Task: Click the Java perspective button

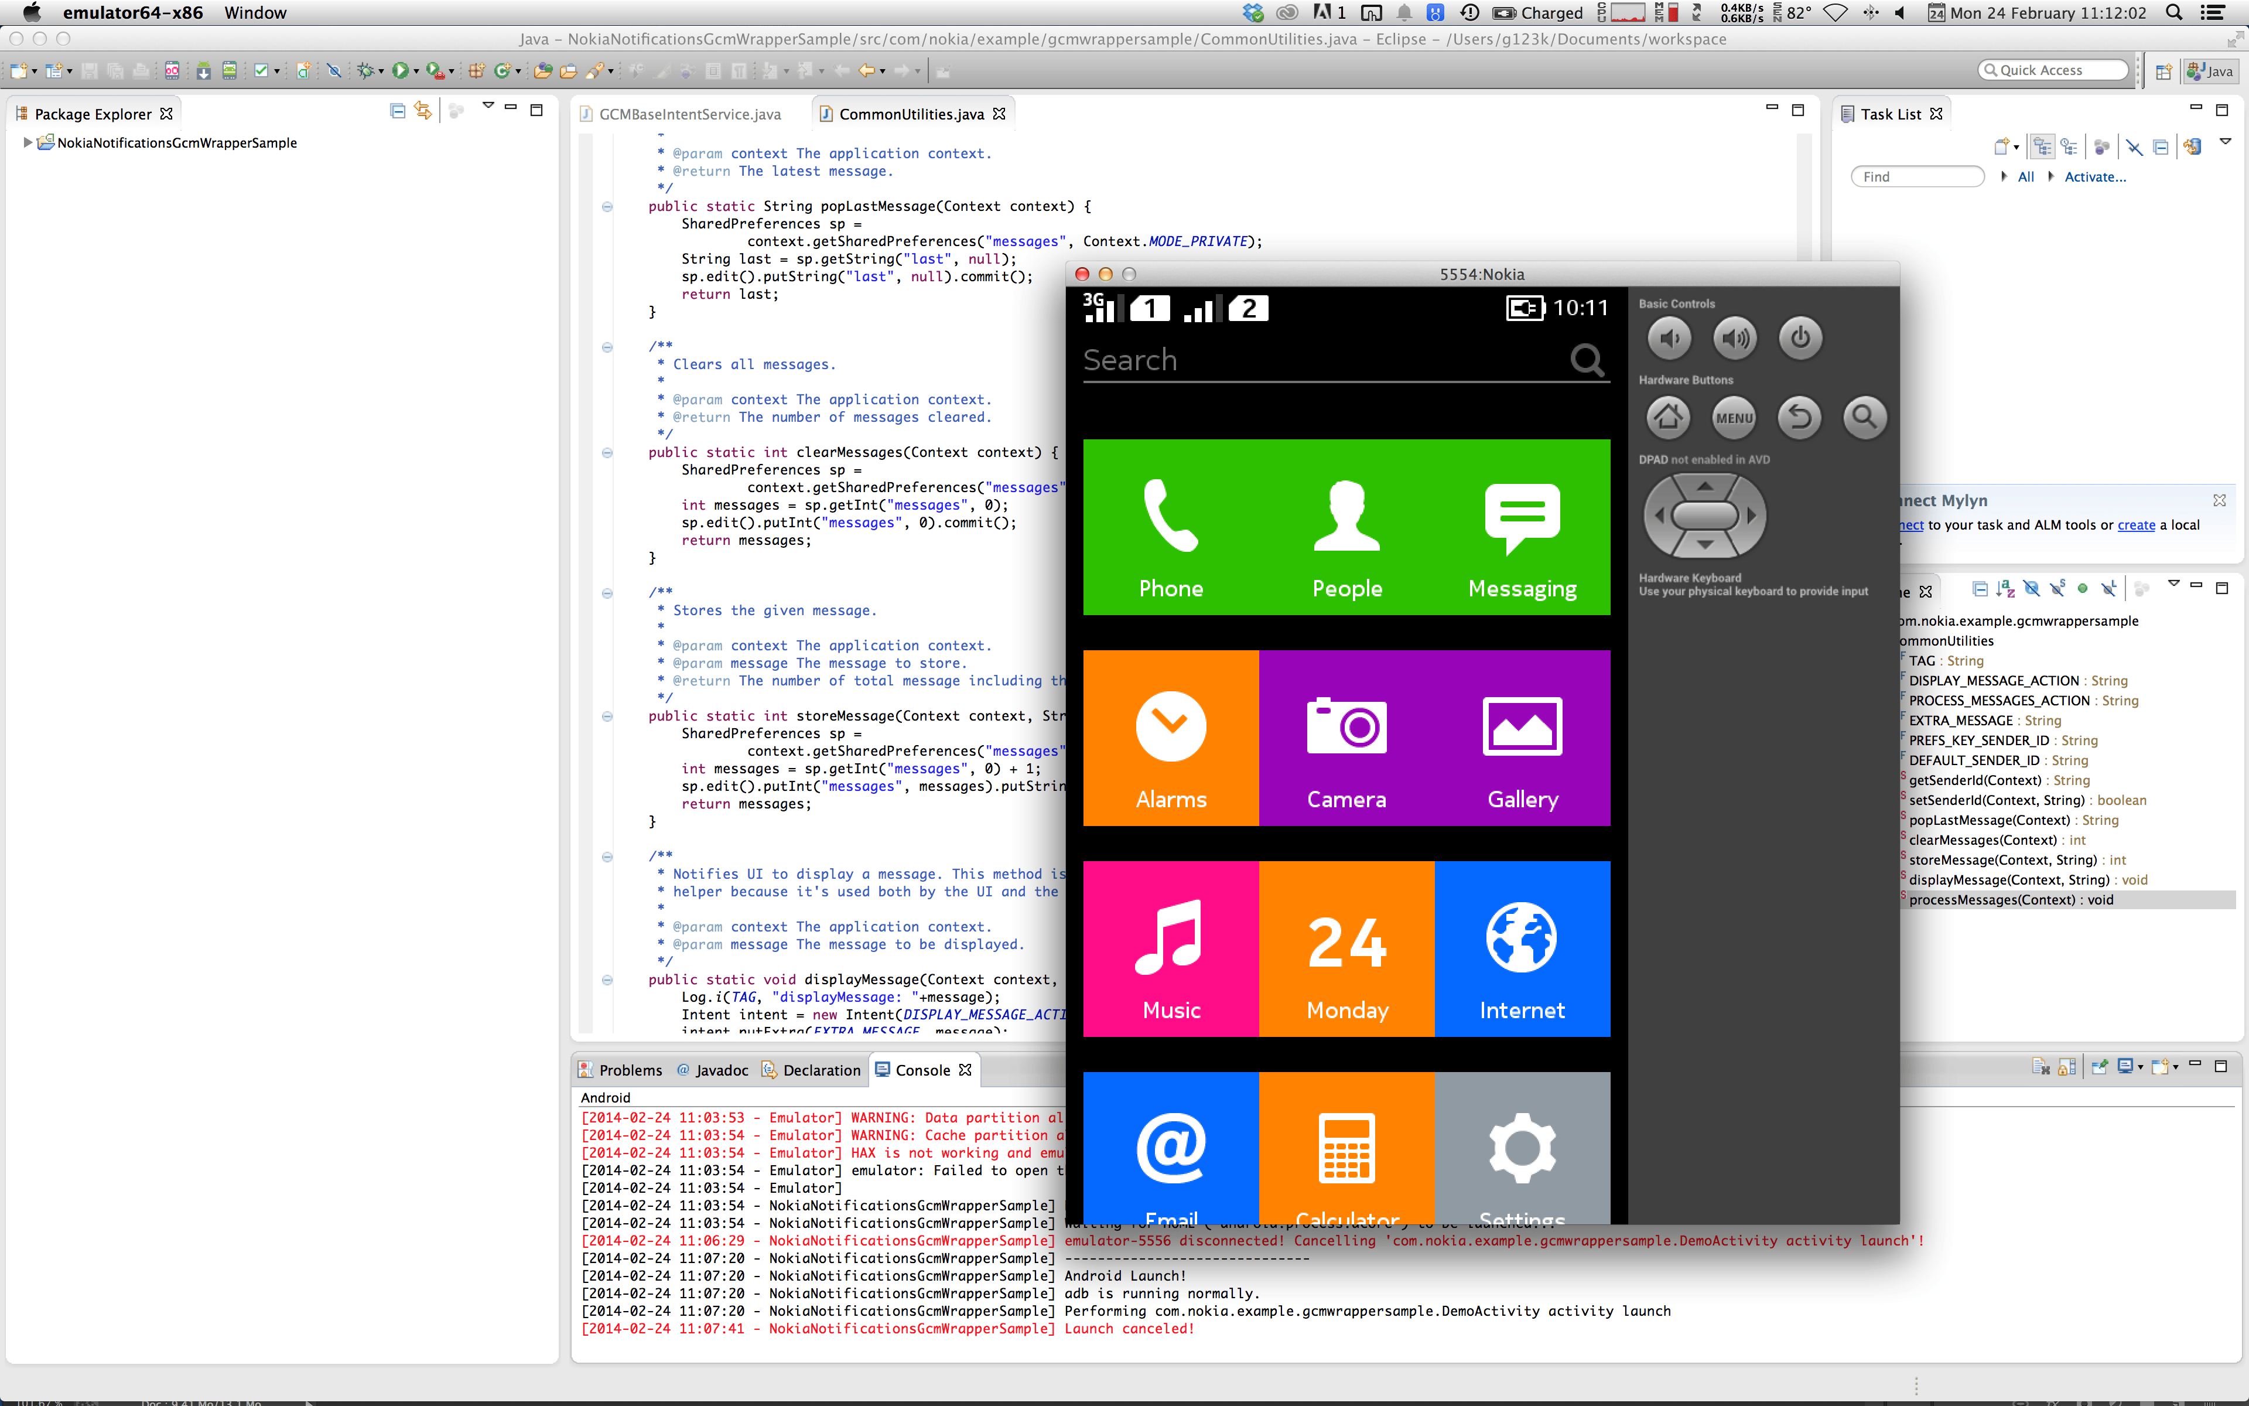Action: (2210, 71)
